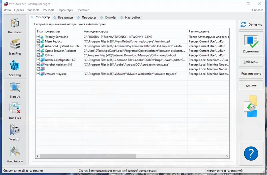Select the vmware-tray.exe command line path
The image size is (267, 175).
coord(130,74)
